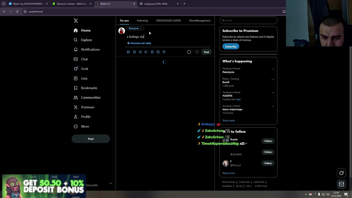The height and width of the screenshot is (198, 352).
Task: Add a GIF to the post
Action: (x=134, y=52)
